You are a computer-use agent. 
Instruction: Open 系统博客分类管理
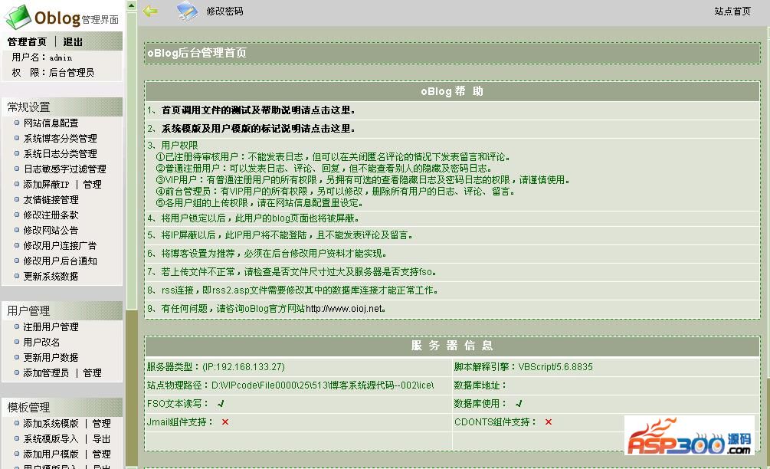[60, 139]
